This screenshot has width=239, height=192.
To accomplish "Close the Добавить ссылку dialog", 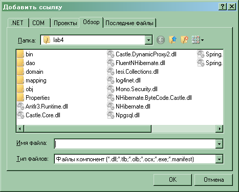I will pos(232,7).
